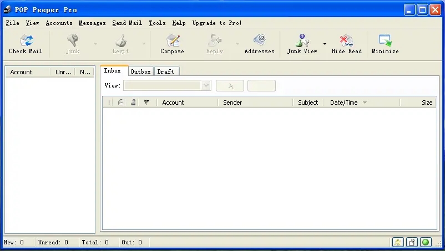The width and height of the screenshot is (445, 251).
Task: Switch to the Outbox tab
Action: [140, 71]
